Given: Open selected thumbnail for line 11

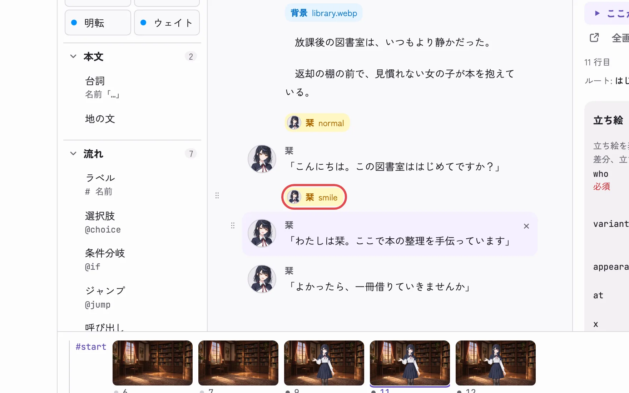Looking at the screenshot, I should 410,363.
